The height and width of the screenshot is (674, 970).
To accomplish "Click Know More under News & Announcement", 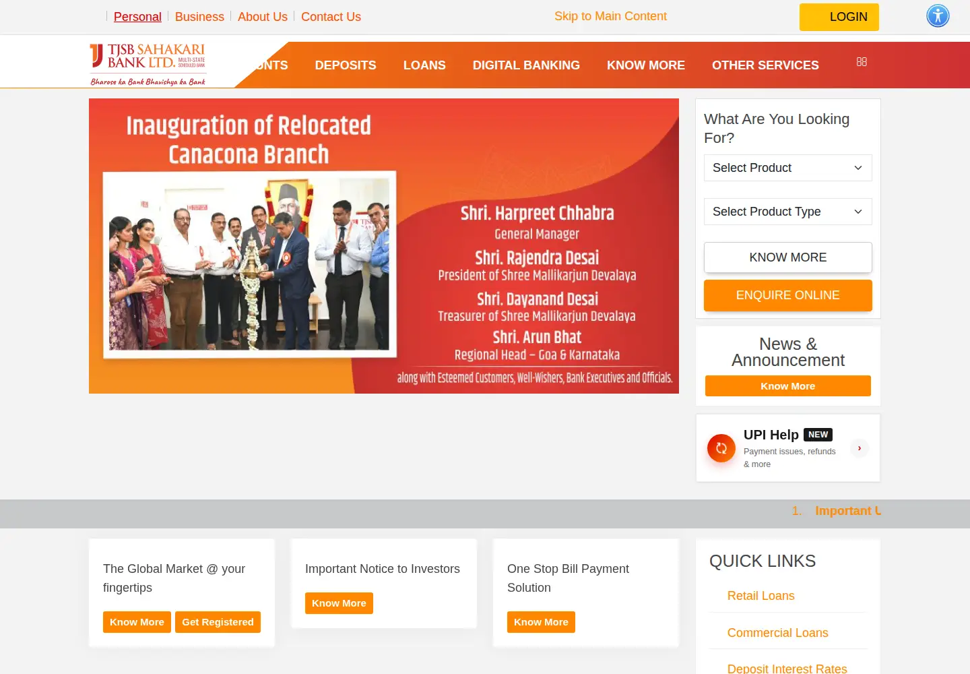I will [x=788, y=386].
